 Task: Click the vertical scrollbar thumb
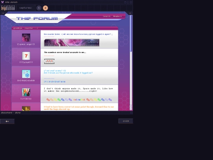(131, 33)
